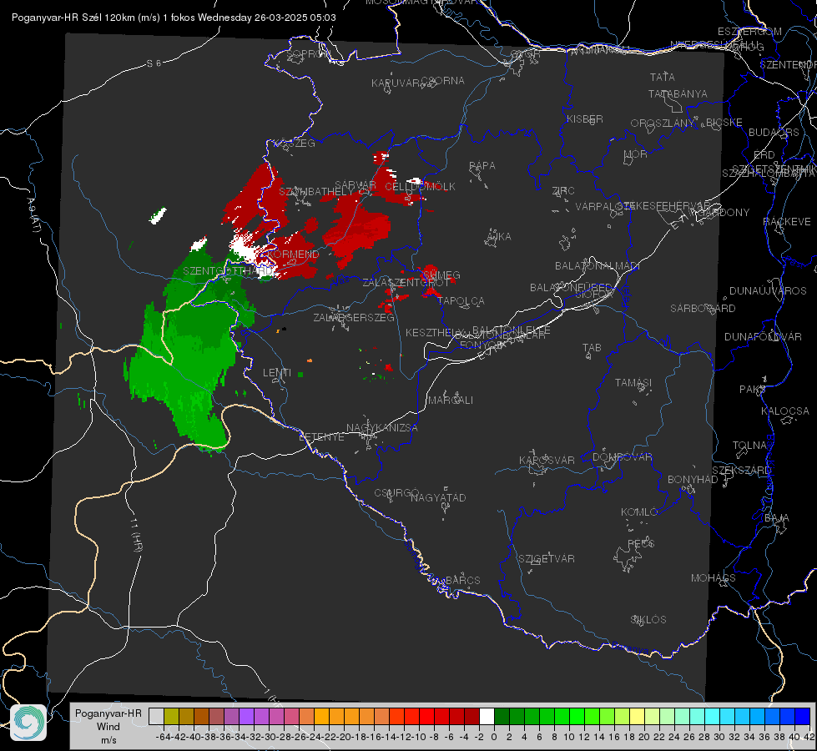Click the TATABANYA label
The height and width of the screenshot is (751, 817).
pos(678,93)
